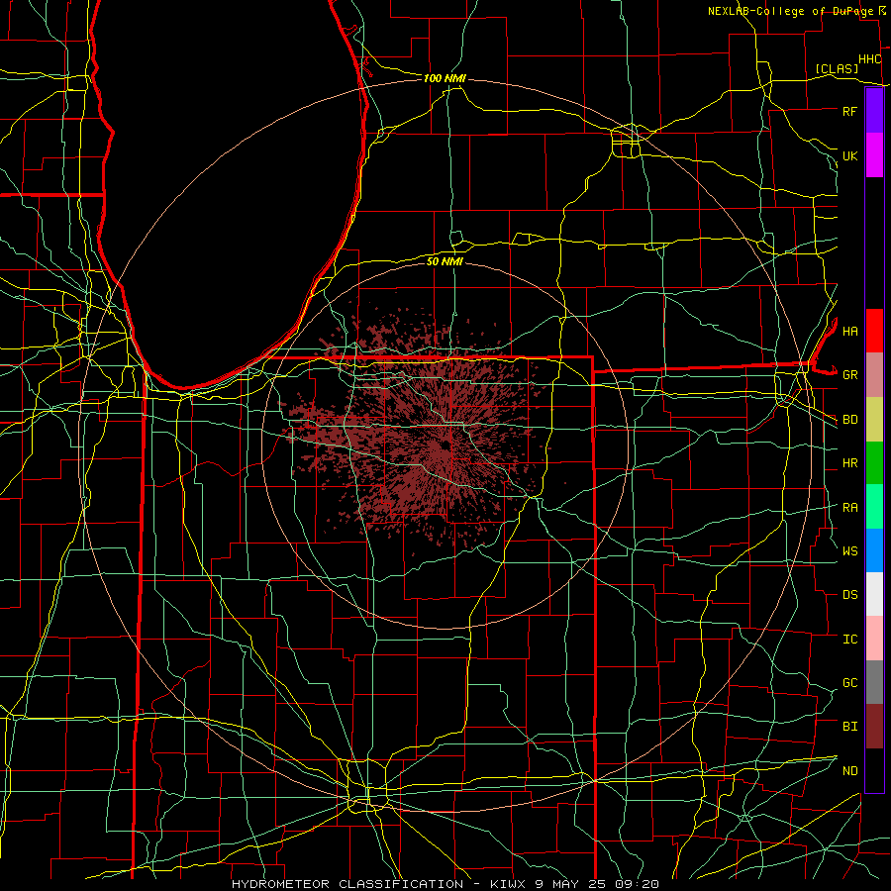Screen dimensions: 891x891
Task: Select the pink GR legend swatch
Action: [874, 374]
